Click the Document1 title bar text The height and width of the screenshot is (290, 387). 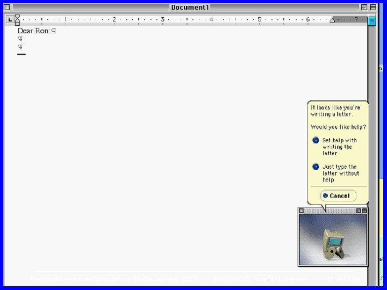tap(190, 8)
